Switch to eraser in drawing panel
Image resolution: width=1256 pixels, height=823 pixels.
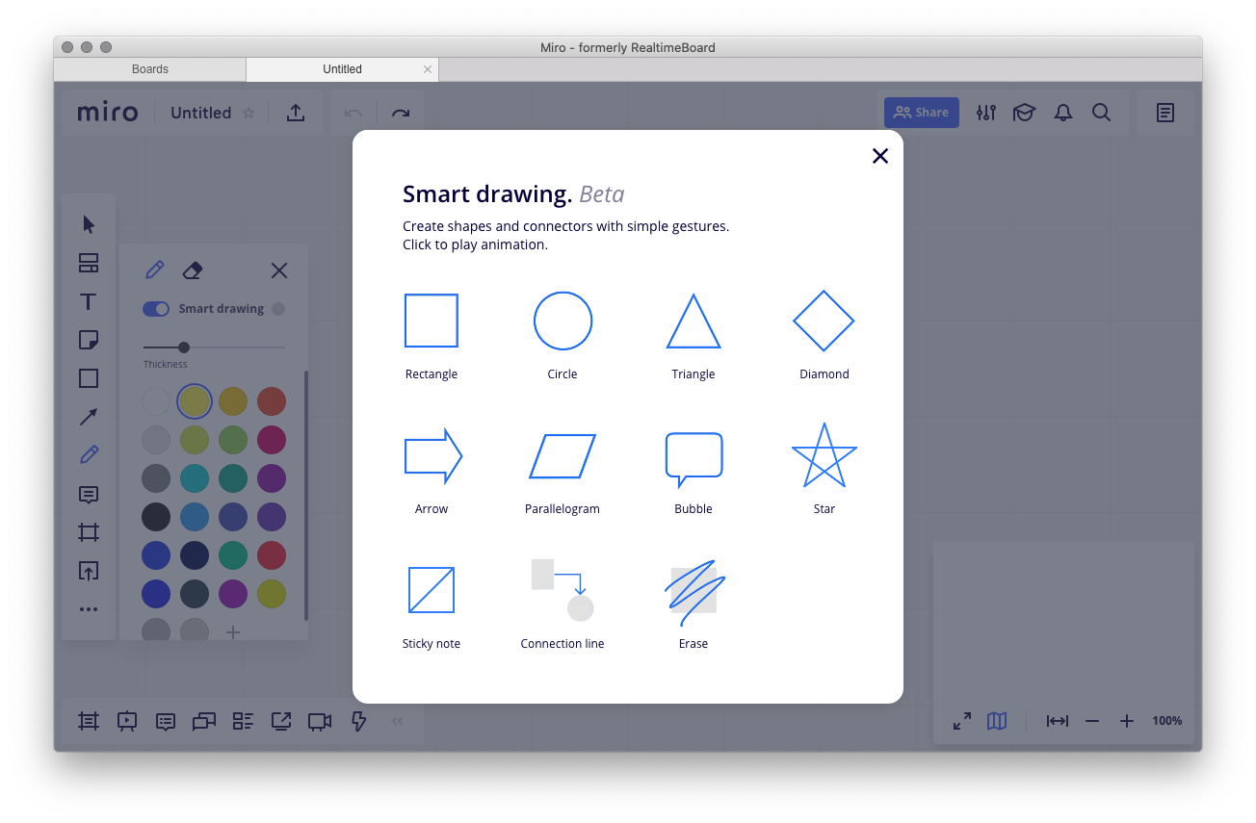pos(193,270)
